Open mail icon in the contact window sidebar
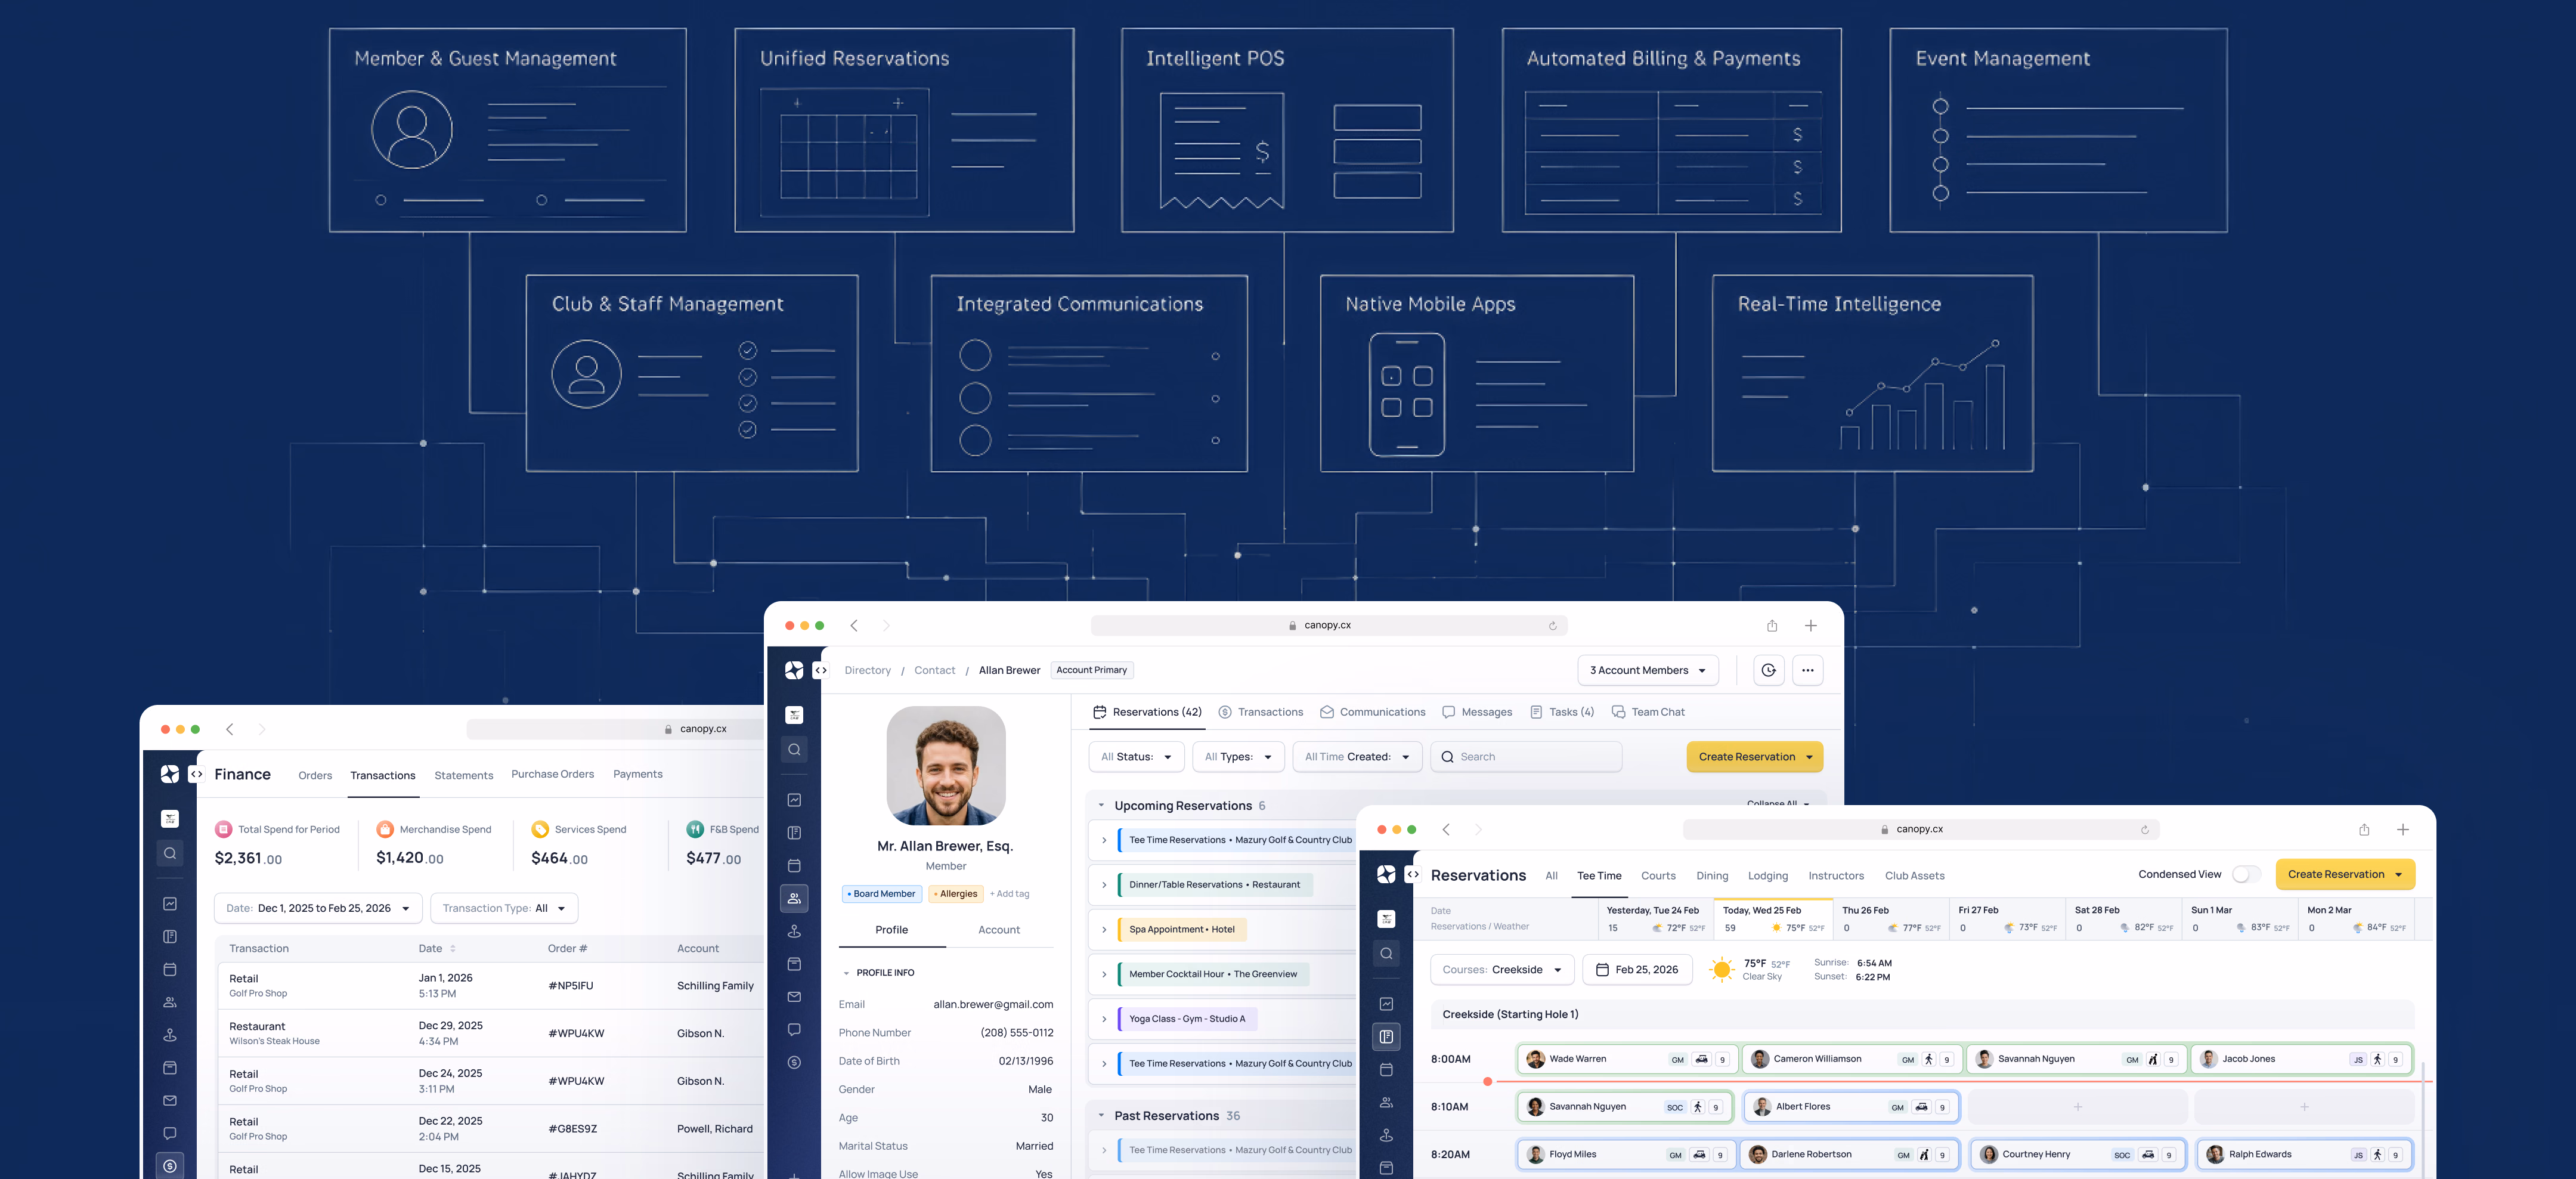This screenshot has width=2576, height=1179. point(794,996)
